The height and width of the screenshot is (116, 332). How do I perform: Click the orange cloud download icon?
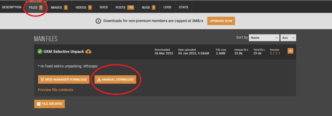pos(88,52)
